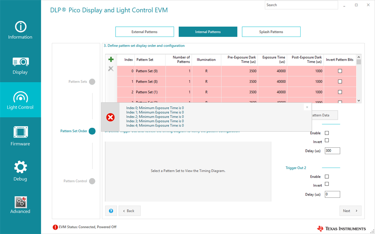Click the Exposure Time (us) column header
The image size is (375, 234).
pos(272,60)
